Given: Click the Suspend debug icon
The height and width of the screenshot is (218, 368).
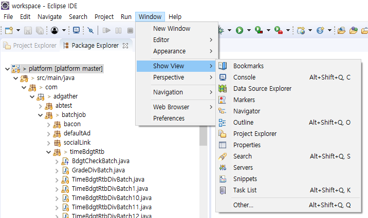Looking at the screenshot, I should pos(119,30).
